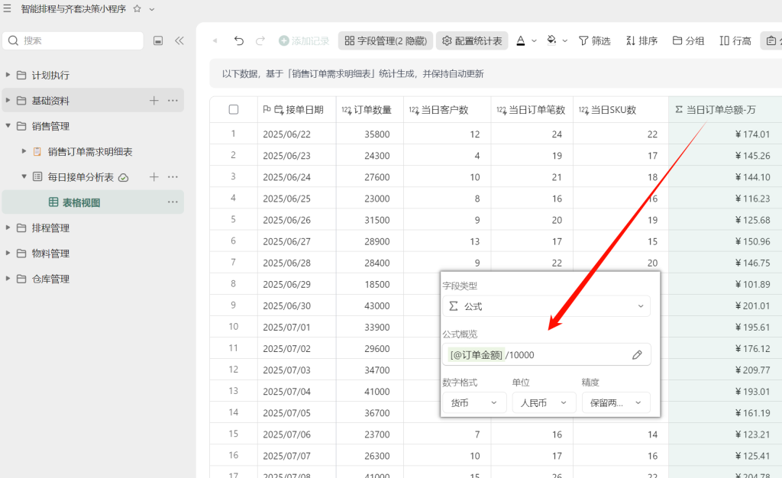Image resolution: width=782 pixels, height=478 pixels.
Task: Click the back triangle arrow in toolbar
Action: (x=215, y=41)
